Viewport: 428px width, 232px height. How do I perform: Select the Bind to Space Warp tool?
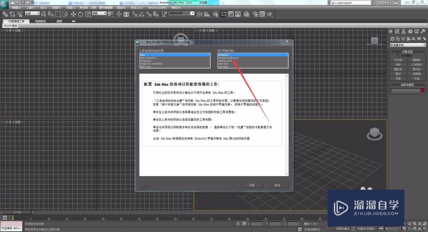click(x=19, y=14)
